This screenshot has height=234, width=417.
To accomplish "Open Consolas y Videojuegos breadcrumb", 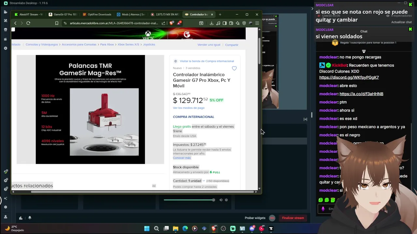I will click(42, 45).
